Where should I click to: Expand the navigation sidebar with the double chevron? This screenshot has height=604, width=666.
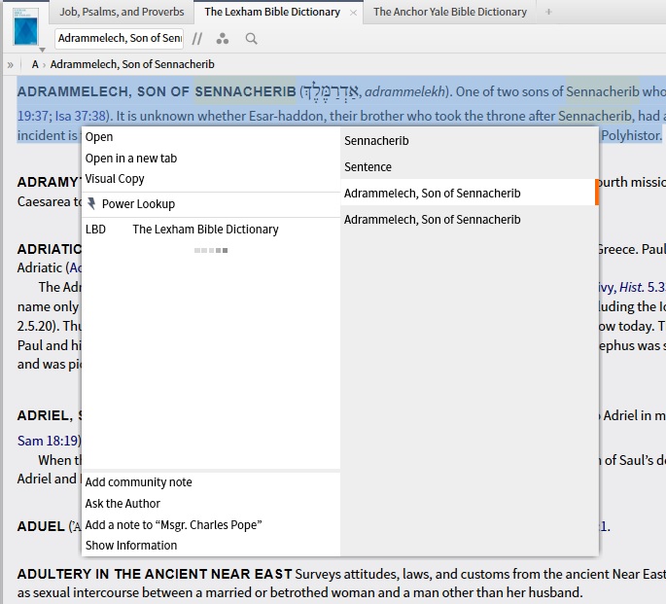point(10,64)
